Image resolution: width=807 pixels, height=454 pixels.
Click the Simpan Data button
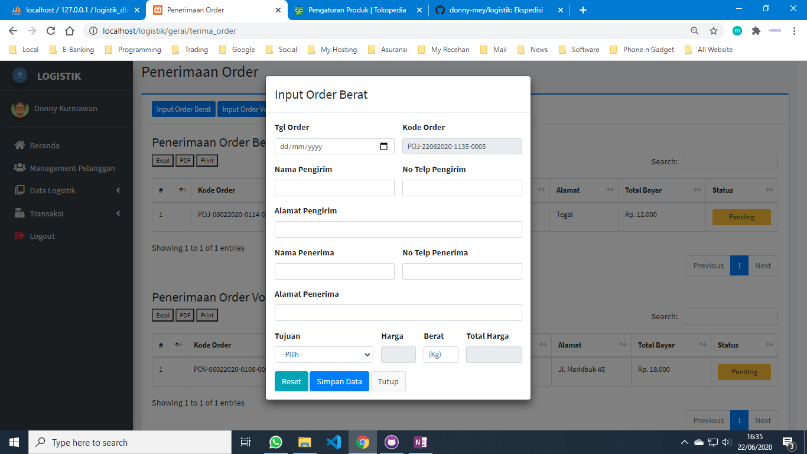pos(339,381)
